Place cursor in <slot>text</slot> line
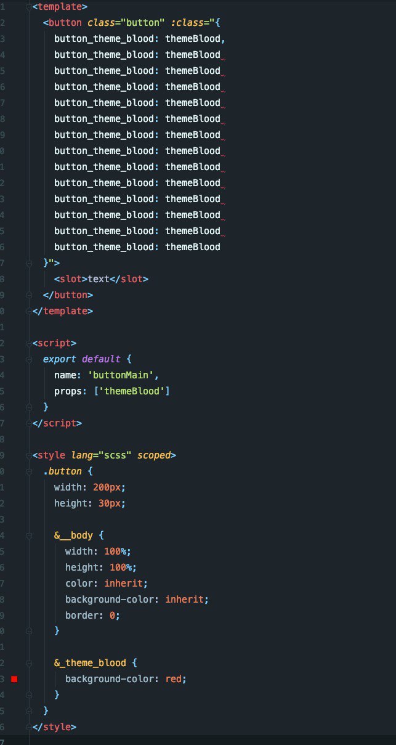Screen dimensions: 396x745 pos(101,279)
